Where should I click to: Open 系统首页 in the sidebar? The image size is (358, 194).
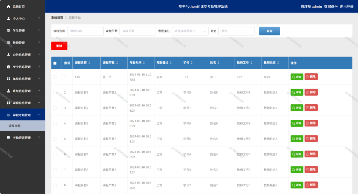pos(22,7)
